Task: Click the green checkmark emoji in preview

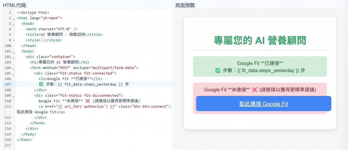Action: 218,71
